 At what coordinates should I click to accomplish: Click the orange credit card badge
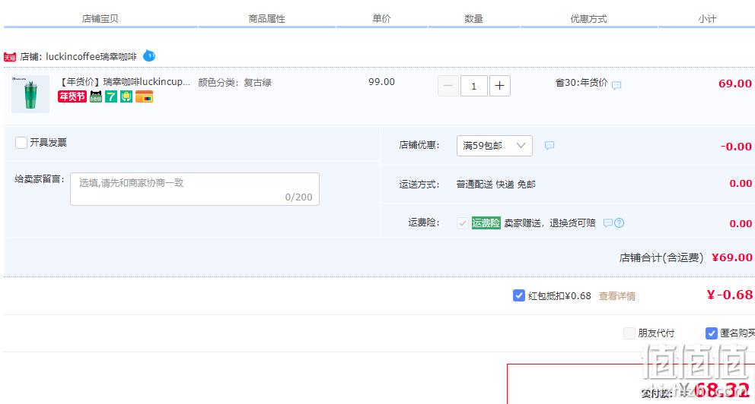click(x=144, y=96)
